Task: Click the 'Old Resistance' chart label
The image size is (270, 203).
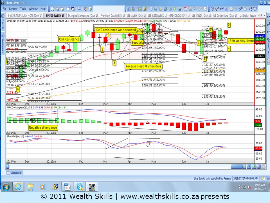Action: tap(69, 39)
